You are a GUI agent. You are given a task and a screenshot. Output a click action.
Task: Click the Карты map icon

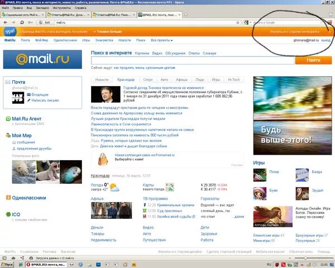click(170, 187)
